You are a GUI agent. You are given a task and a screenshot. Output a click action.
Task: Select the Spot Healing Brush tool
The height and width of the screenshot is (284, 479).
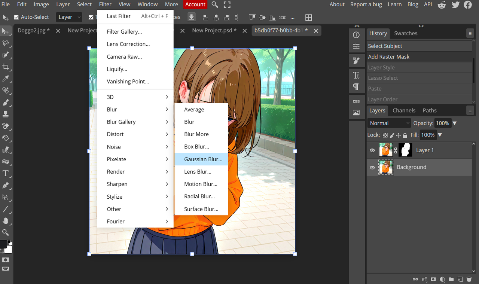click(6, 91)
